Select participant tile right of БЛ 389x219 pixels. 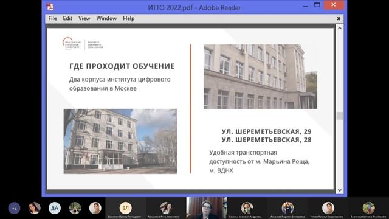[x=166, y=208]
